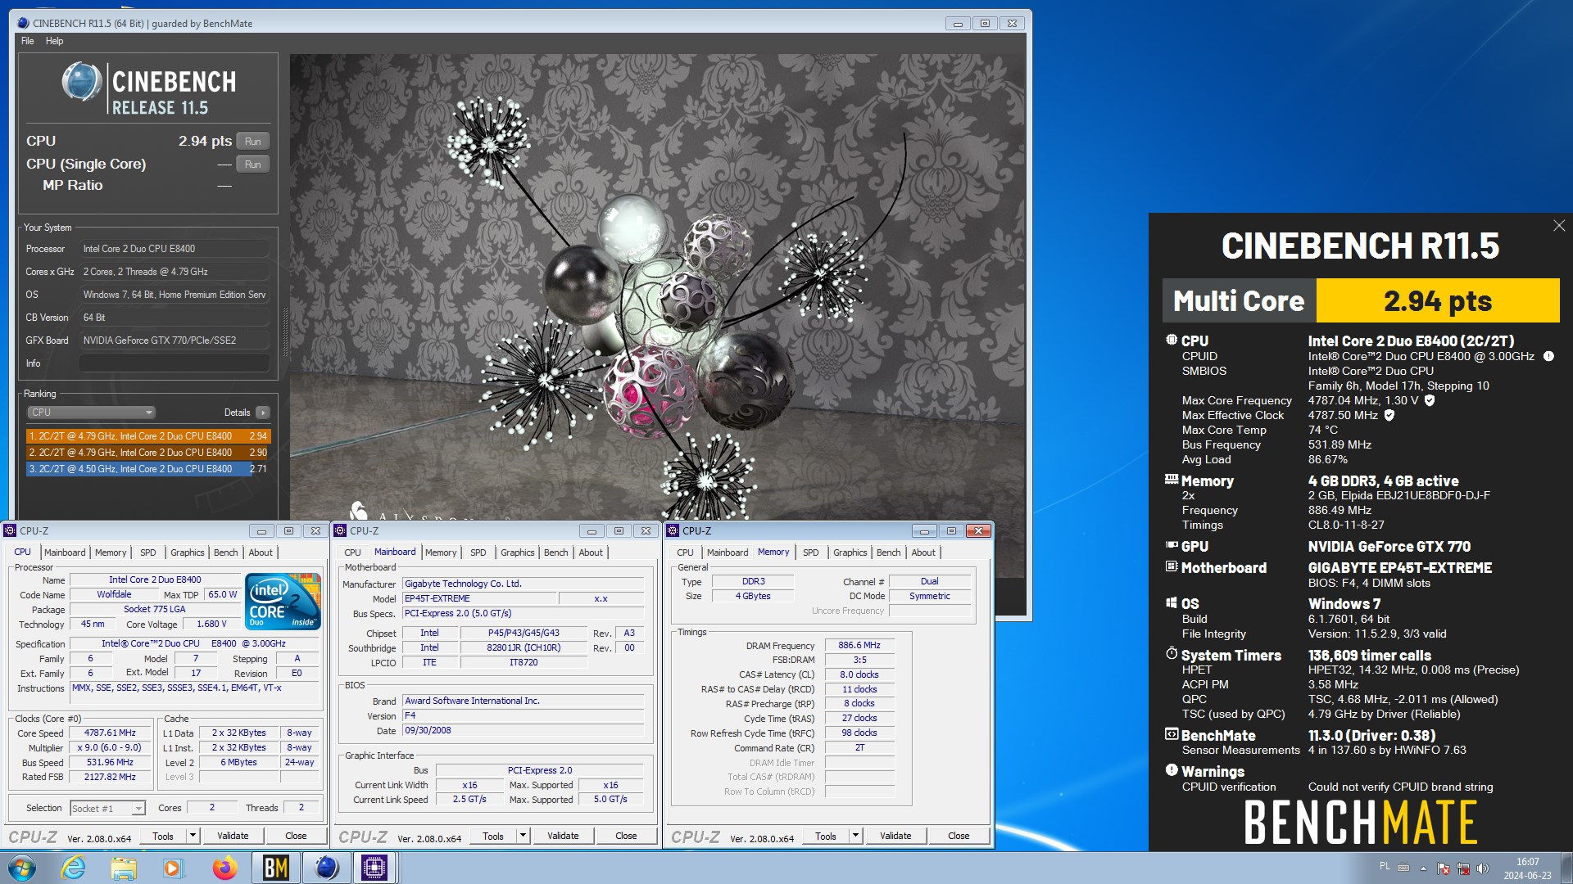
Task: Click the OS Windows icon in BenchMate panel
Action: [x=1172, y=602]
